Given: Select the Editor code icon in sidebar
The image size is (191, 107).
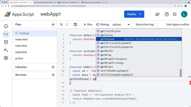Looking at the screenshot, I should point(6,34).
